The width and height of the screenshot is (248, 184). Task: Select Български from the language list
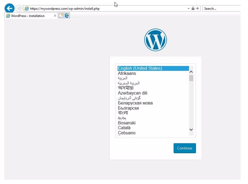tap(153, 108)
